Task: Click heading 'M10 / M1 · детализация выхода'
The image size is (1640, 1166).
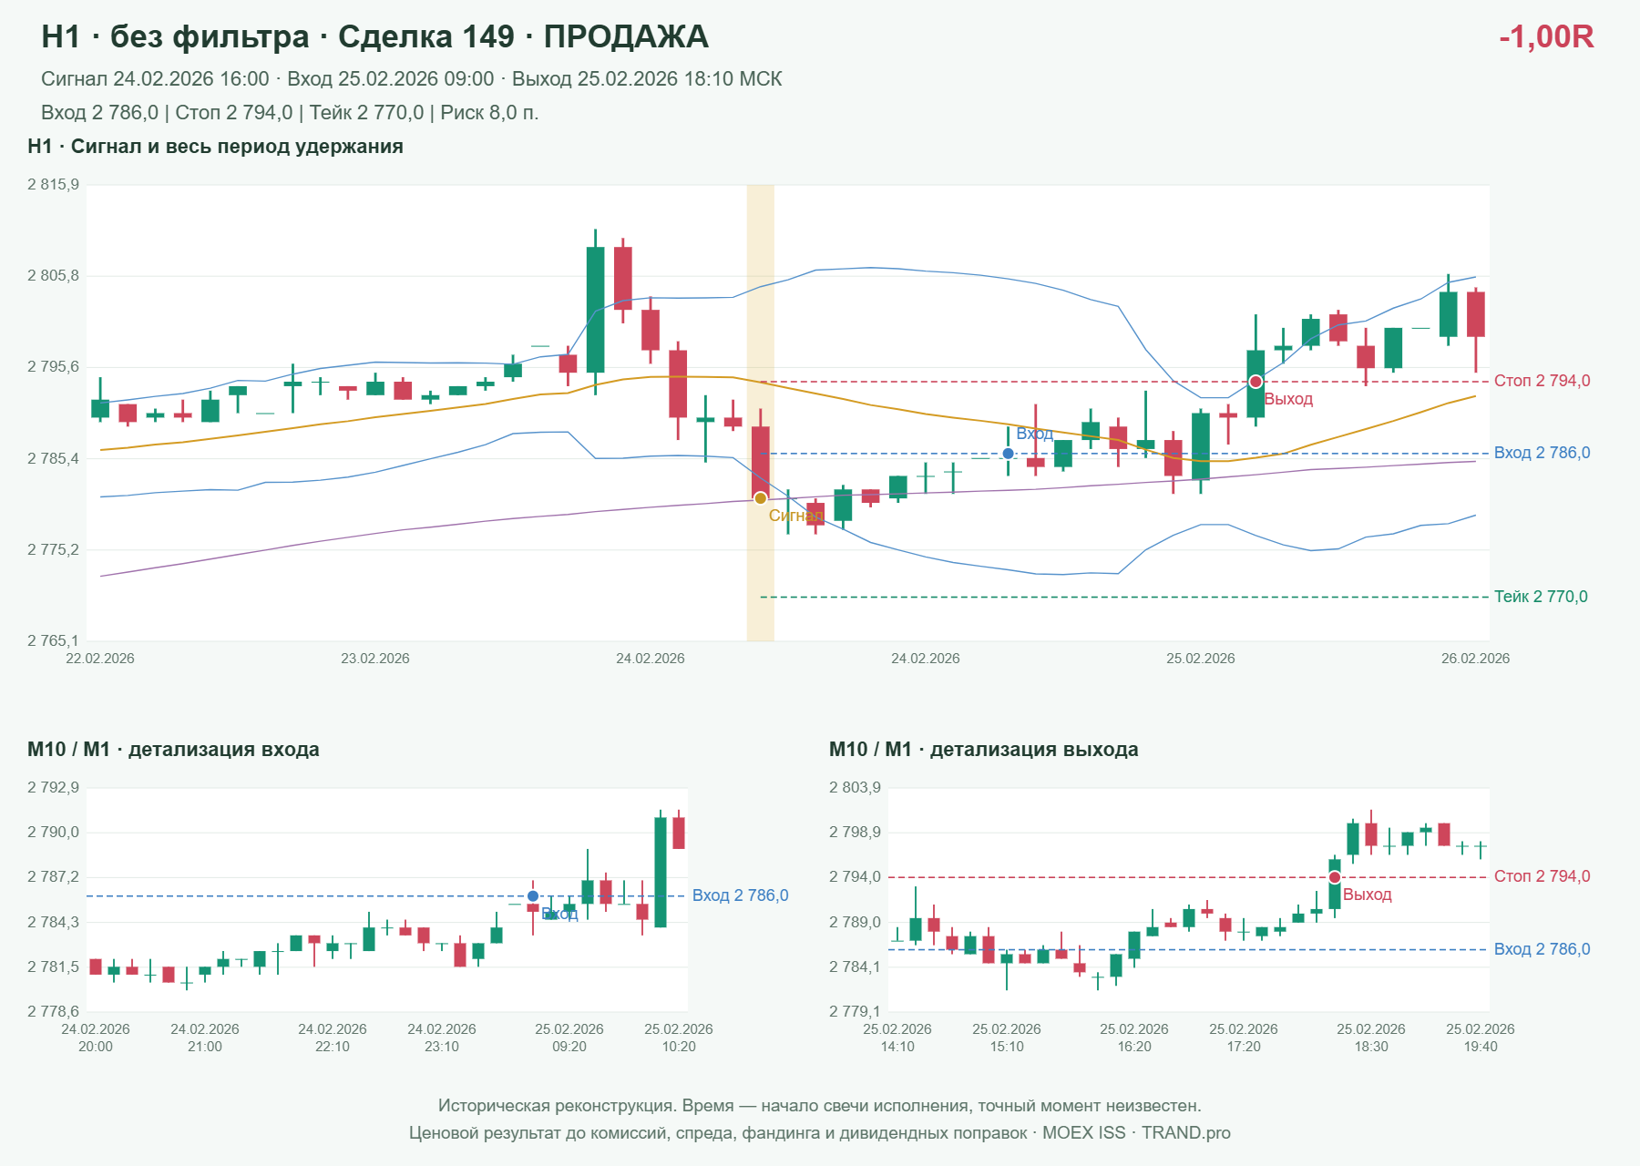Action: (983, 750)
